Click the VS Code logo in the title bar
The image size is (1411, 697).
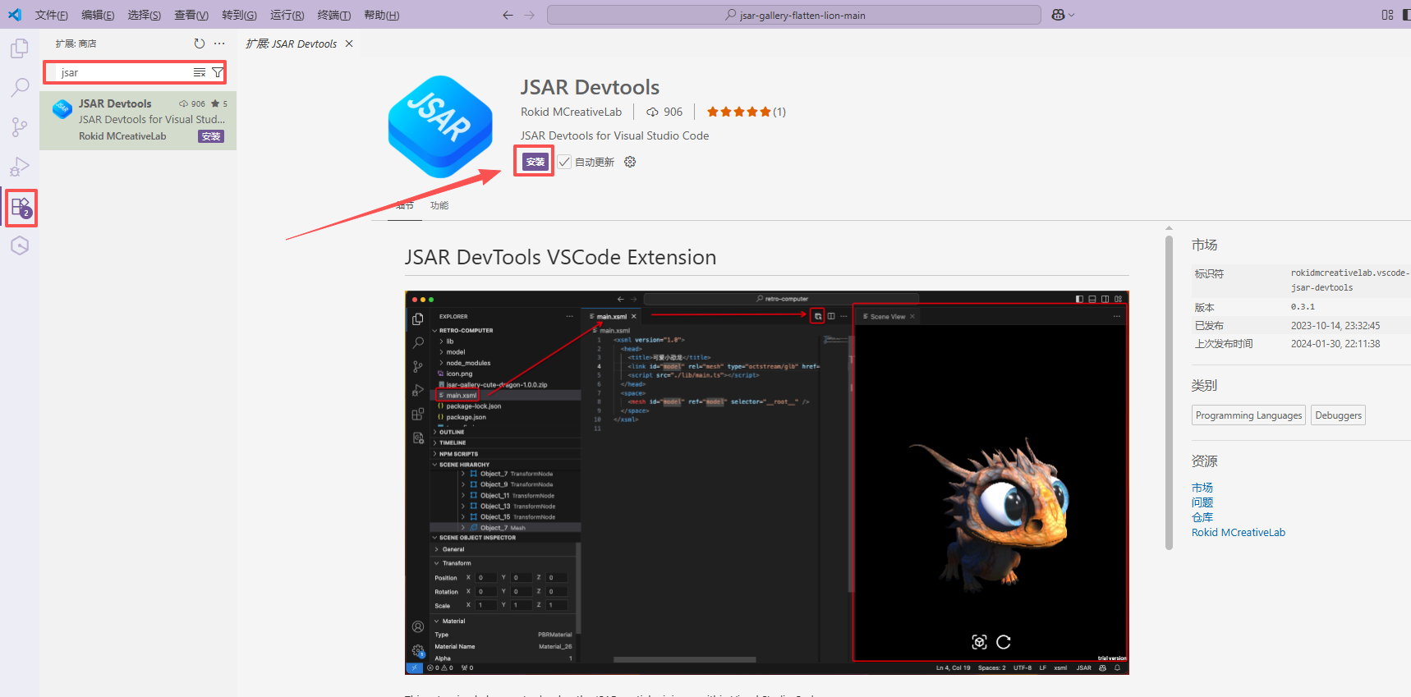15,15
